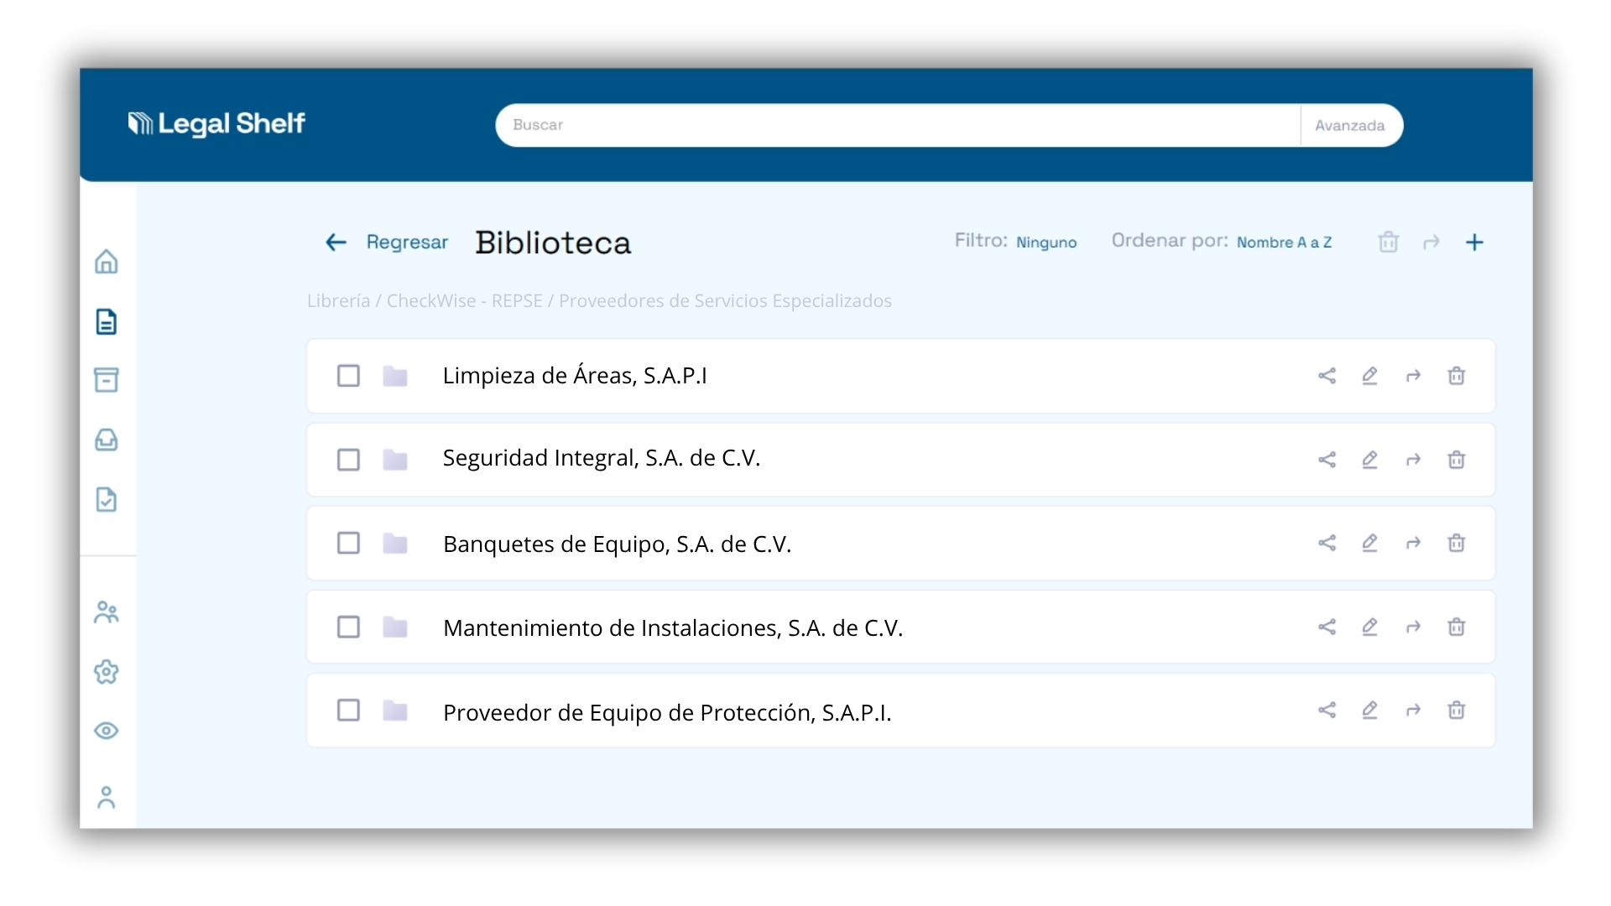Open the eye (view) sidebar icon

[107, 731]
